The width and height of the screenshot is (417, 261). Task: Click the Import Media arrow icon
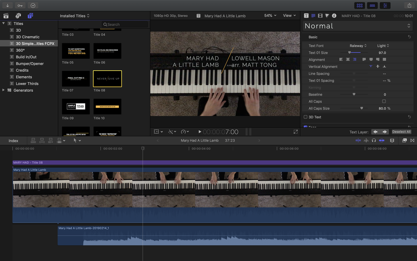pos(7,5)
